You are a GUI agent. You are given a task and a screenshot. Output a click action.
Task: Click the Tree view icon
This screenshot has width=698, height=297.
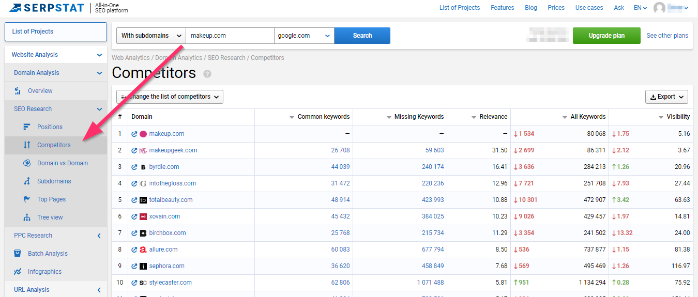27,217
